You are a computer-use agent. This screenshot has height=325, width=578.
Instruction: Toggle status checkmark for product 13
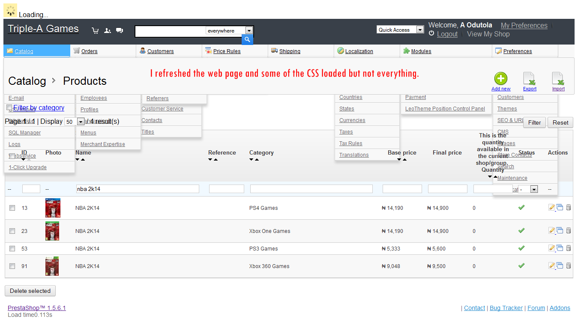pyautogui.click(x=521, y=207)
